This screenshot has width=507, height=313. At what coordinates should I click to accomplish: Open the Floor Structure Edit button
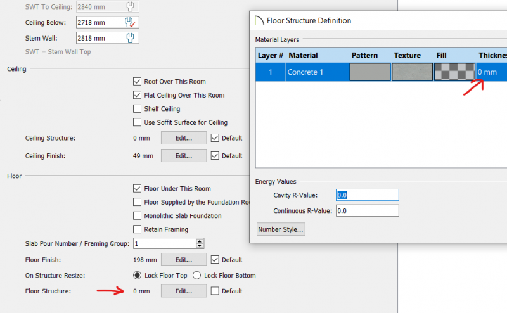(184, 291)
